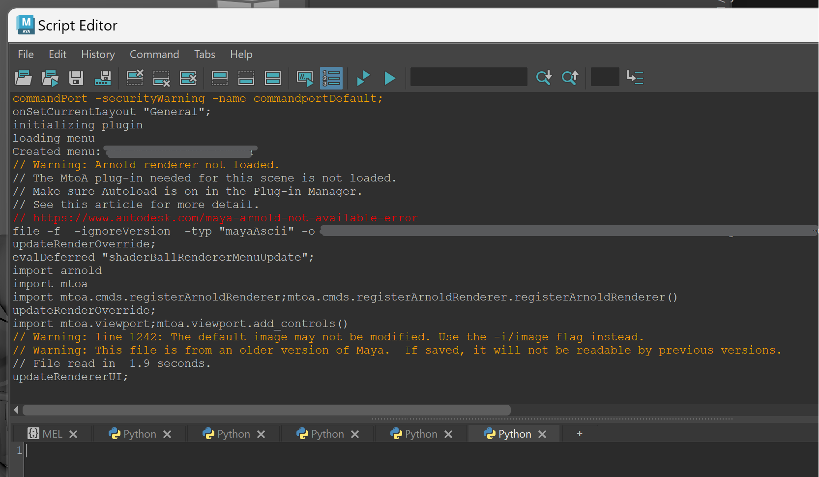Image resolution: width=819 pixels, height=477 pixels.
Task: Click the 'import mtoa' history line
Action: pyautogui.click(x=50, y=284)
